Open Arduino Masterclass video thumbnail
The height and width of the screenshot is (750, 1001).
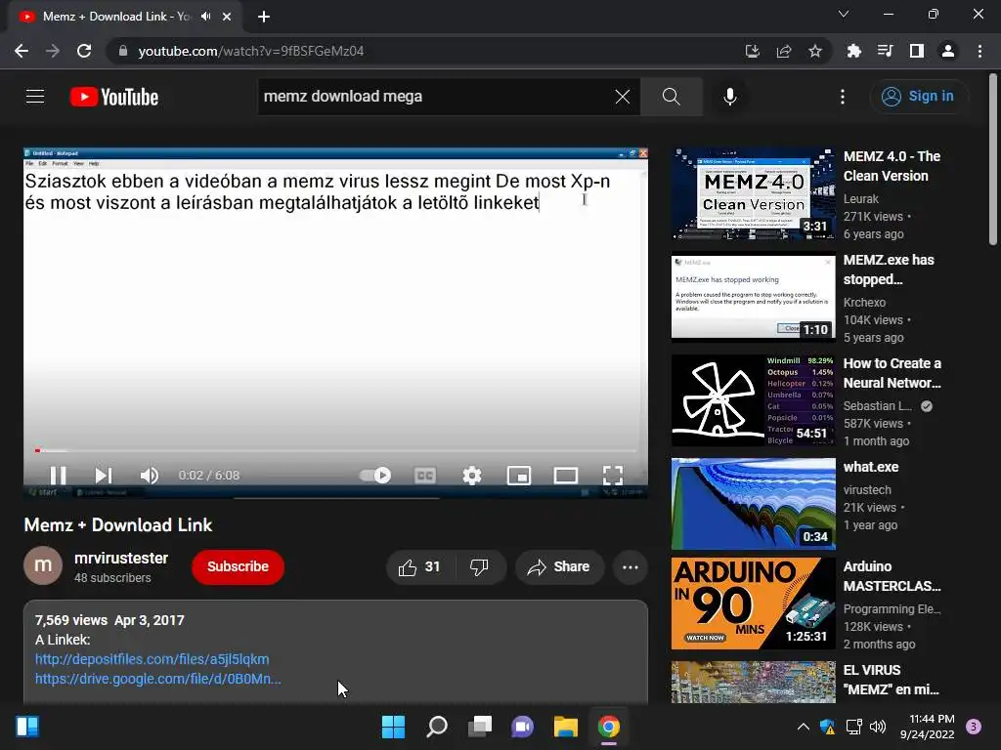click(x=754, y=604)
